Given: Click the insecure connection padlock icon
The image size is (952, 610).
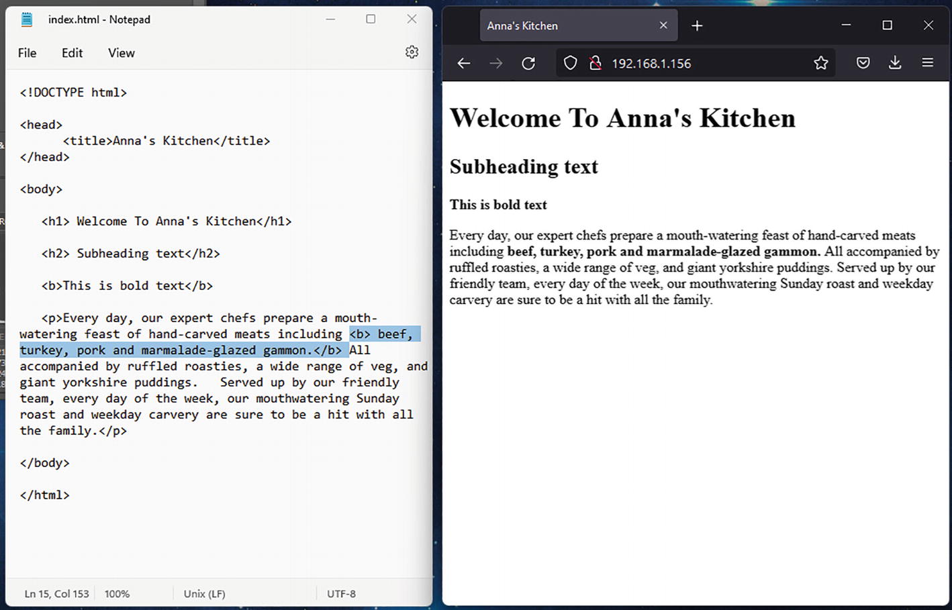Looking at the screenshot, I should (595, 63).
